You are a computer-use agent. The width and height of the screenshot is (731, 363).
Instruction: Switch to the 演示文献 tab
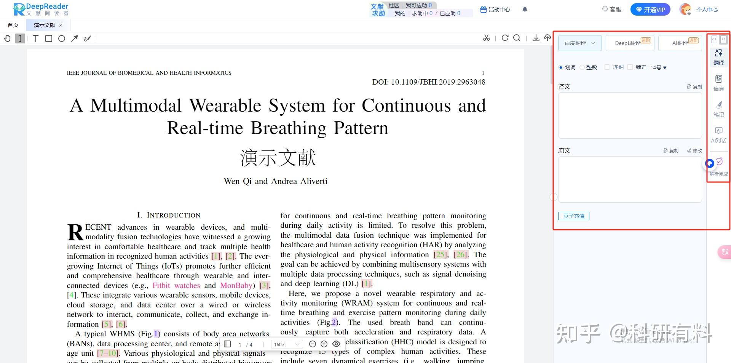coord(45,25)
